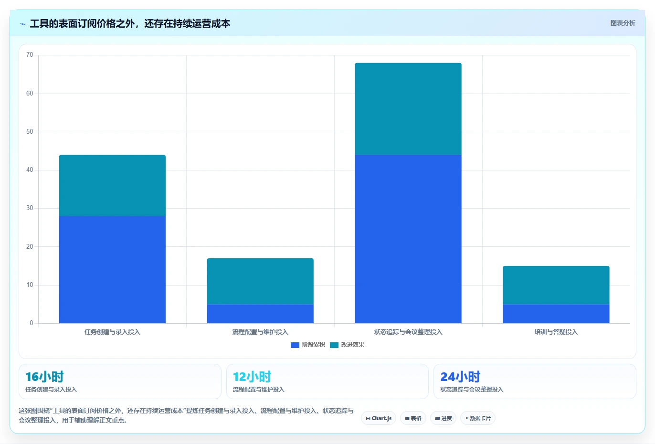This screenshot has height=444, width=655.
Task: Click the description paragraph starting 这张图围绕
Action: 186,415
